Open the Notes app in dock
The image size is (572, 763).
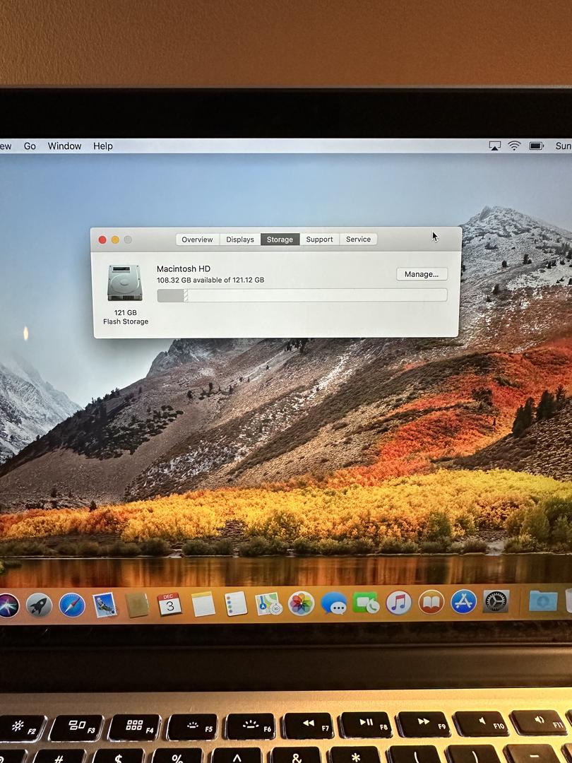point(203,604)
